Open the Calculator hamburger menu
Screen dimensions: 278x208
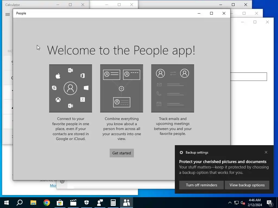[8, 15]
